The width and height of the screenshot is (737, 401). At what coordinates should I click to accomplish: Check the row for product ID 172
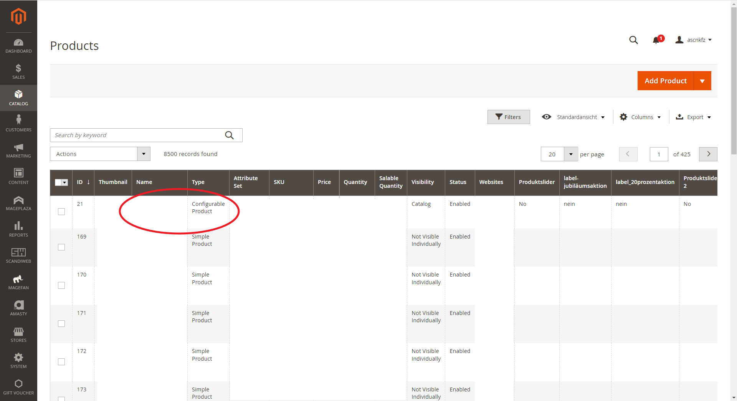coord(61,362)
